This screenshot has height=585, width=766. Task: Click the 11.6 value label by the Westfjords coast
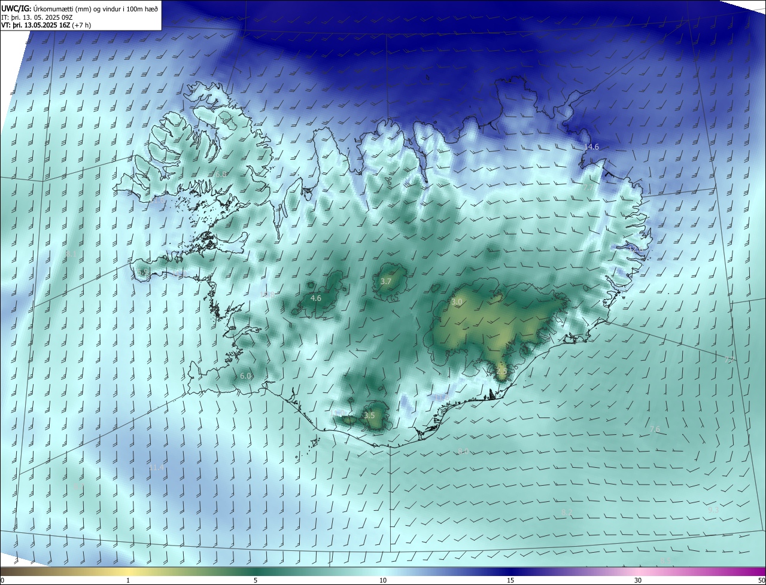158,202
